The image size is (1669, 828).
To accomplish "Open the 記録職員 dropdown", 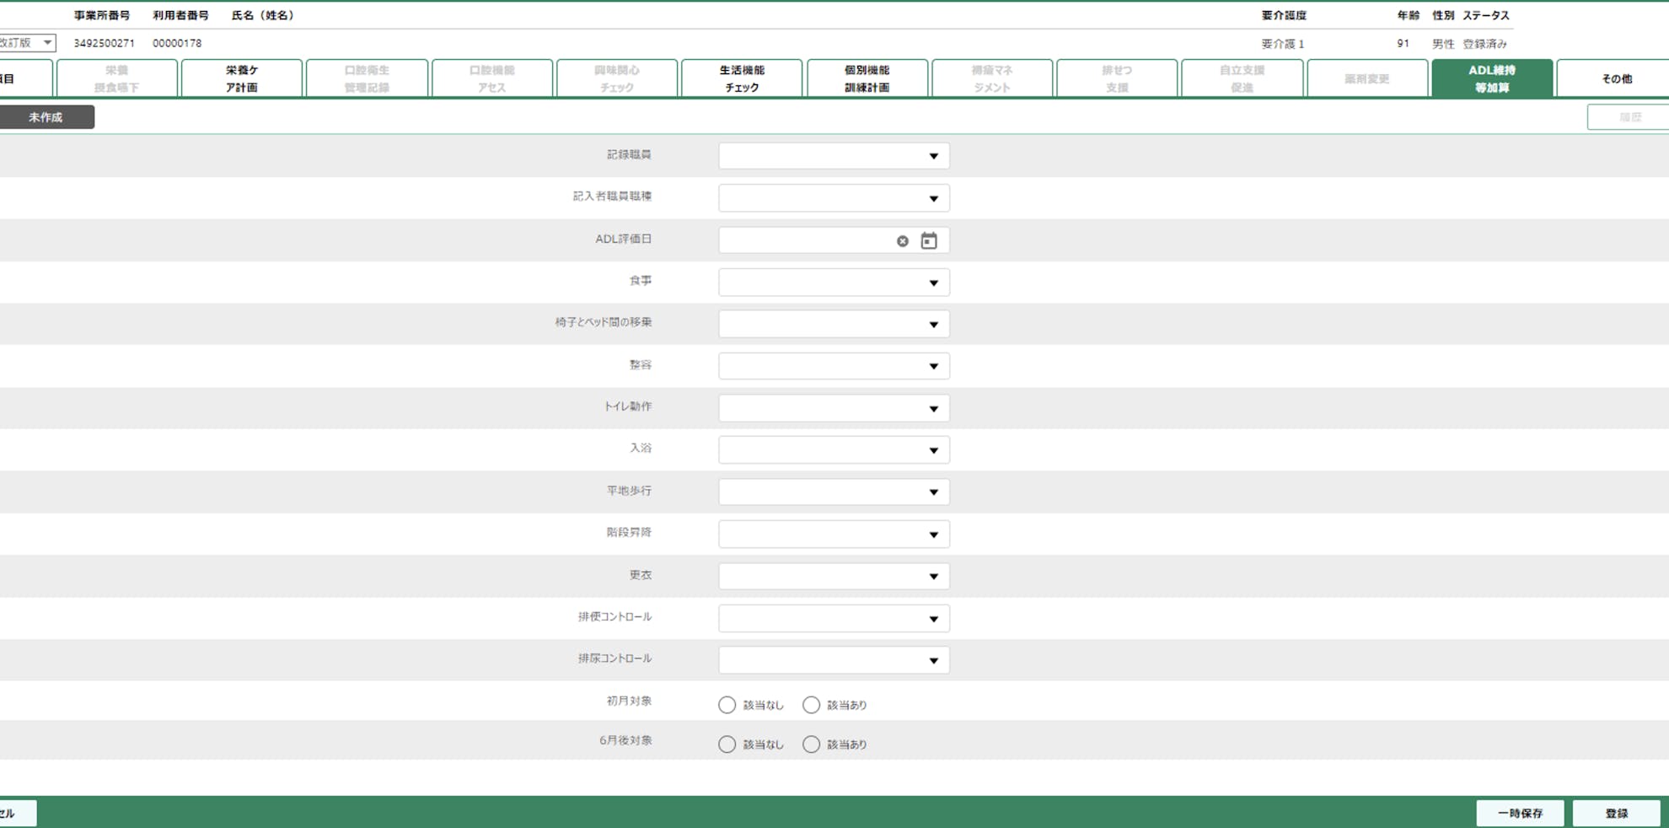I will (x=833, y=156).
